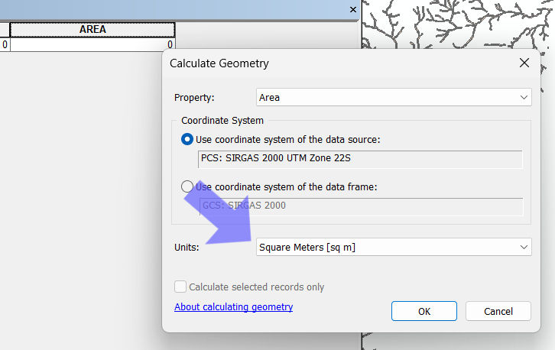Close the attribute table panel

coord(352,10)
